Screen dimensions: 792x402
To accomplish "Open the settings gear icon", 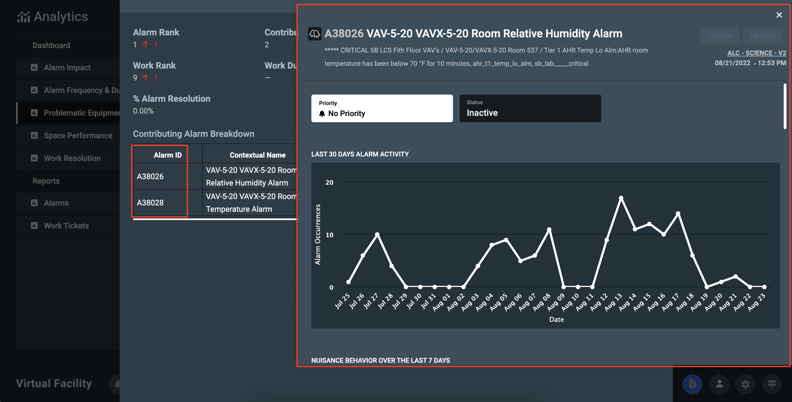I will (x=745, y=384).
